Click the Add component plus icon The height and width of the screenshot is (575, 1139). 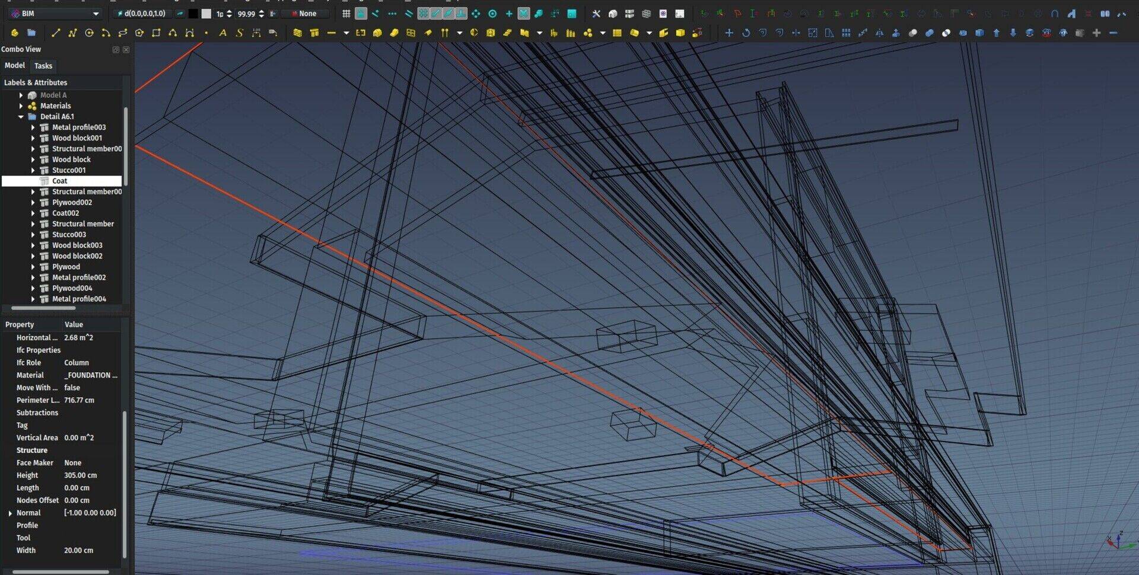pyautogui.click(x=1096, y=33)
